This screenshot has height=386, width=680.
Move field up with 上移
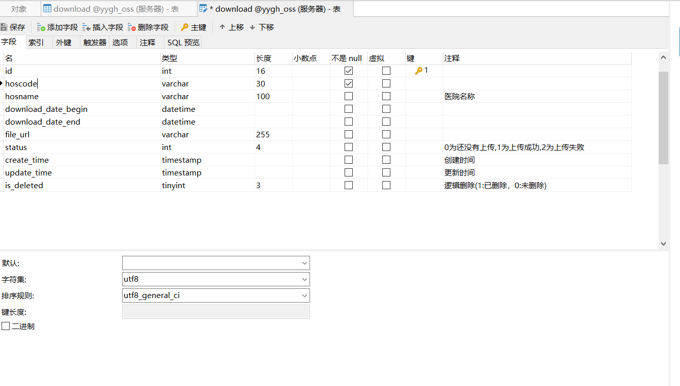232,27
